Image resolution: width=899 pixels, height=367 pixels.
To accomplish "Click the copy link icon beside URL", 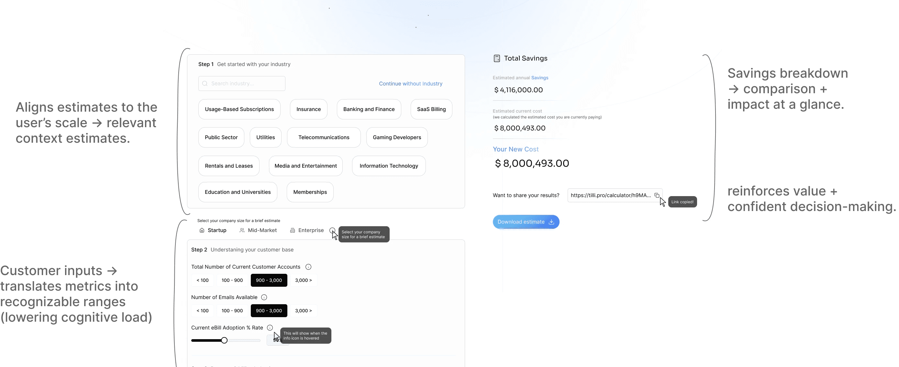I will 657,195.
